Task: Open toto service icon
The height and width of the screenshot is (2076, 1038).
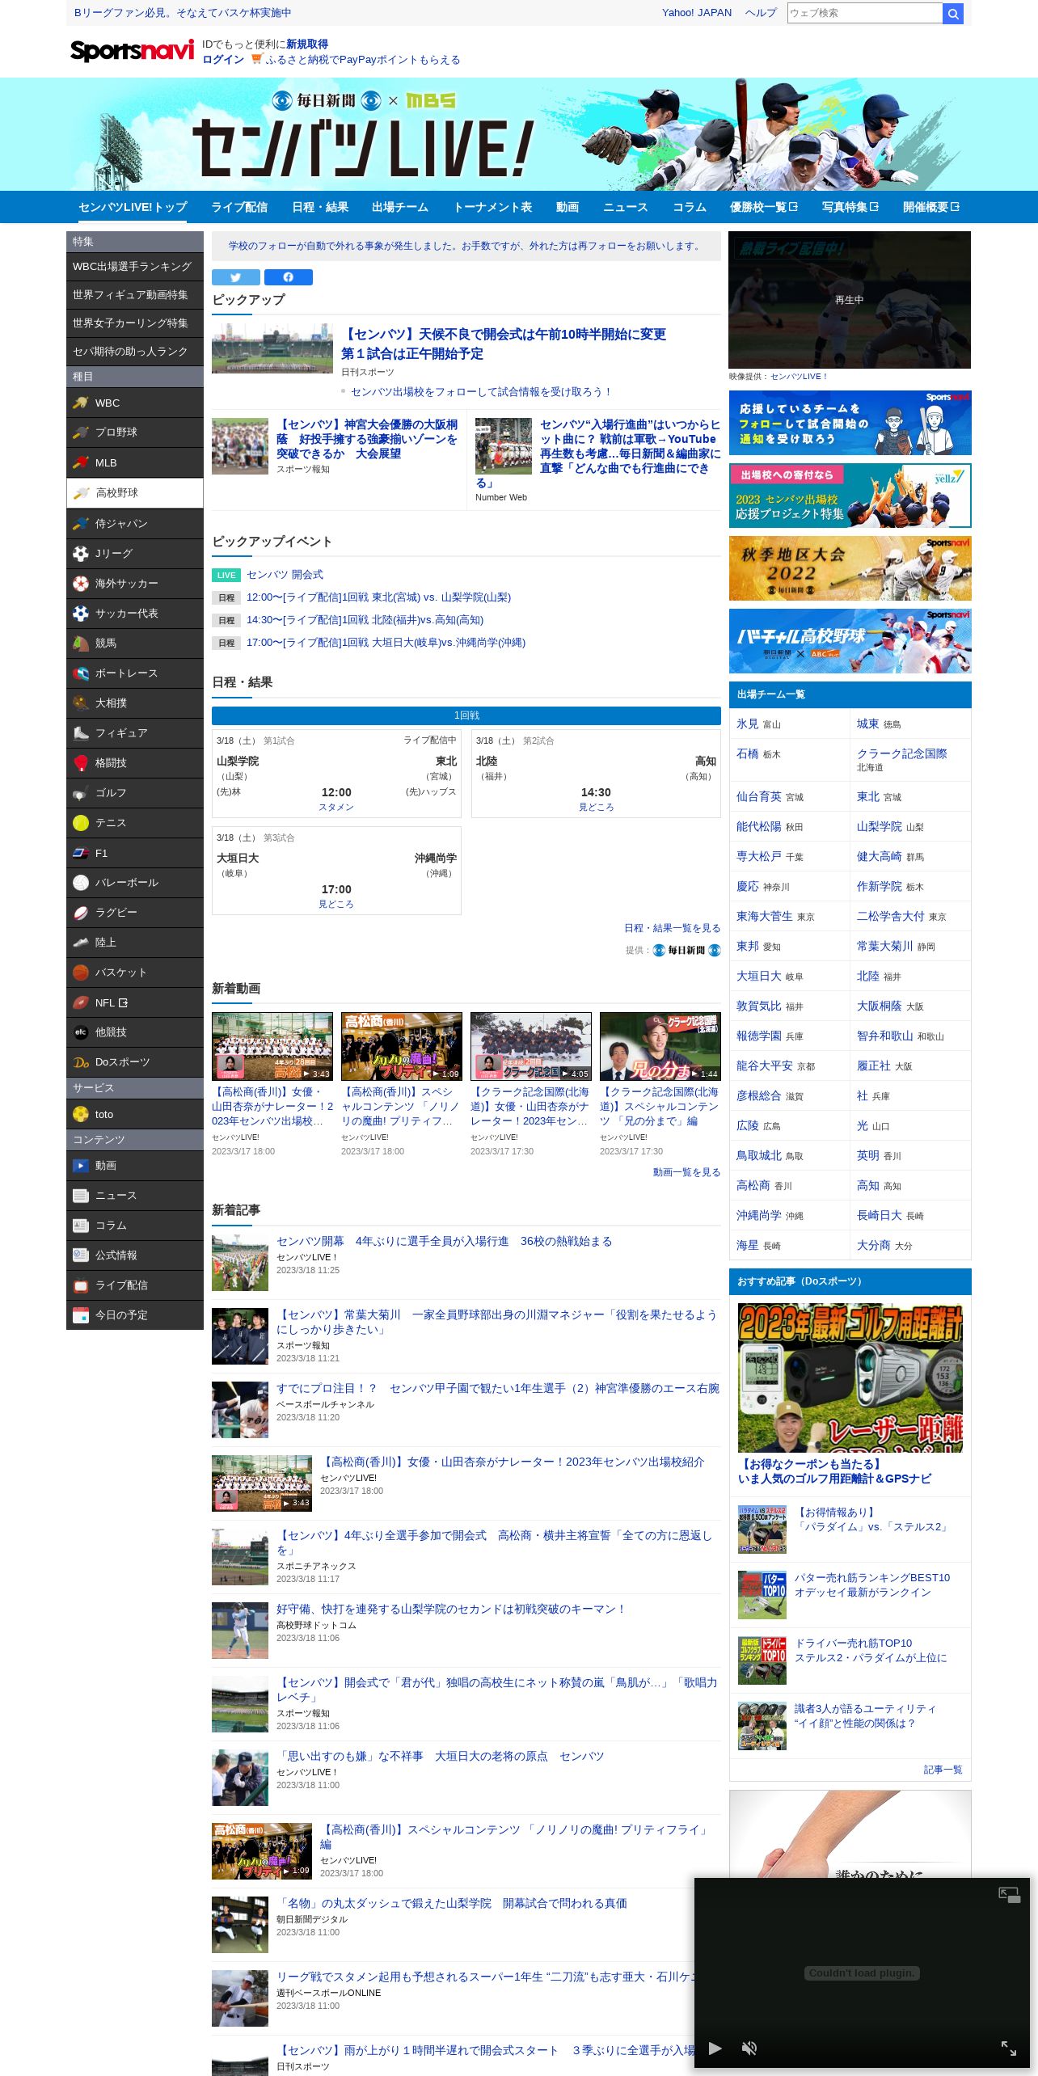Action: (81, 1114)
